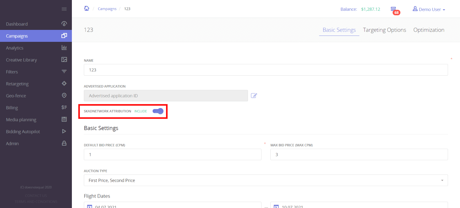Open Bidding Autopilot in the sidebar
This screenshot has height=208, width=460.
click(36, 131)
